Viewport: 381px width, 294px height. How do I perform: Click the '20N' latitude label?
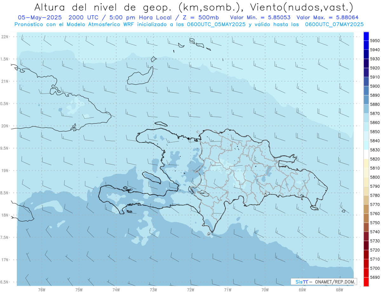(x=5, y=126)
